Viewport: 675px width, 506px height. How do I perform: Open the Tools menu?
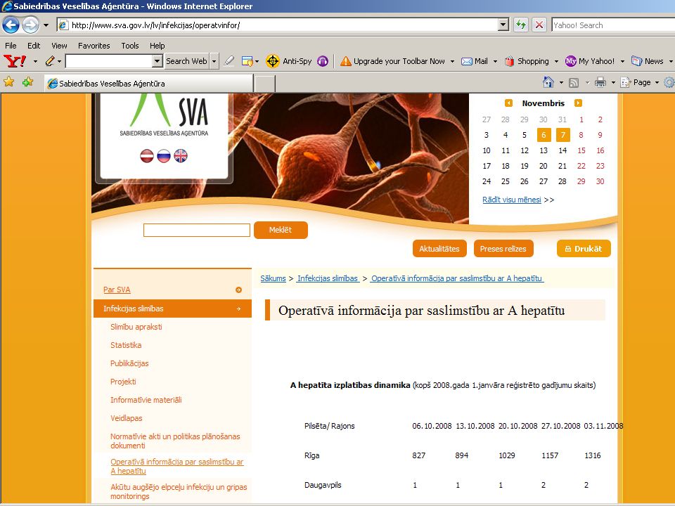(129, 46)
